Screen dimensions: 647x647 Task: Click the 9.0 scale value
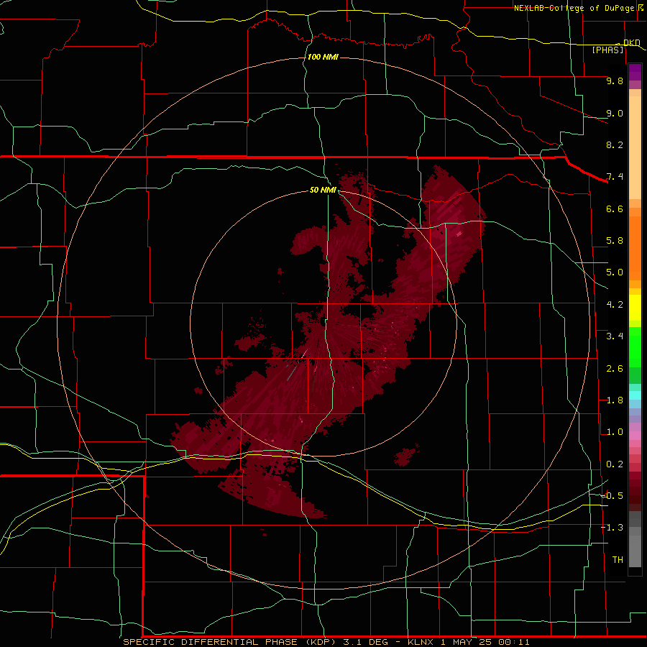tap(615, 113)
